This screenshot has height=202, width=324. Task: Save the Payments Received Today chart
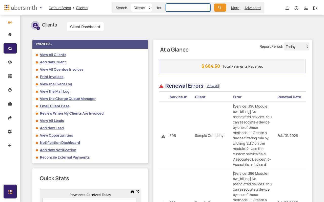pos(132,192)
